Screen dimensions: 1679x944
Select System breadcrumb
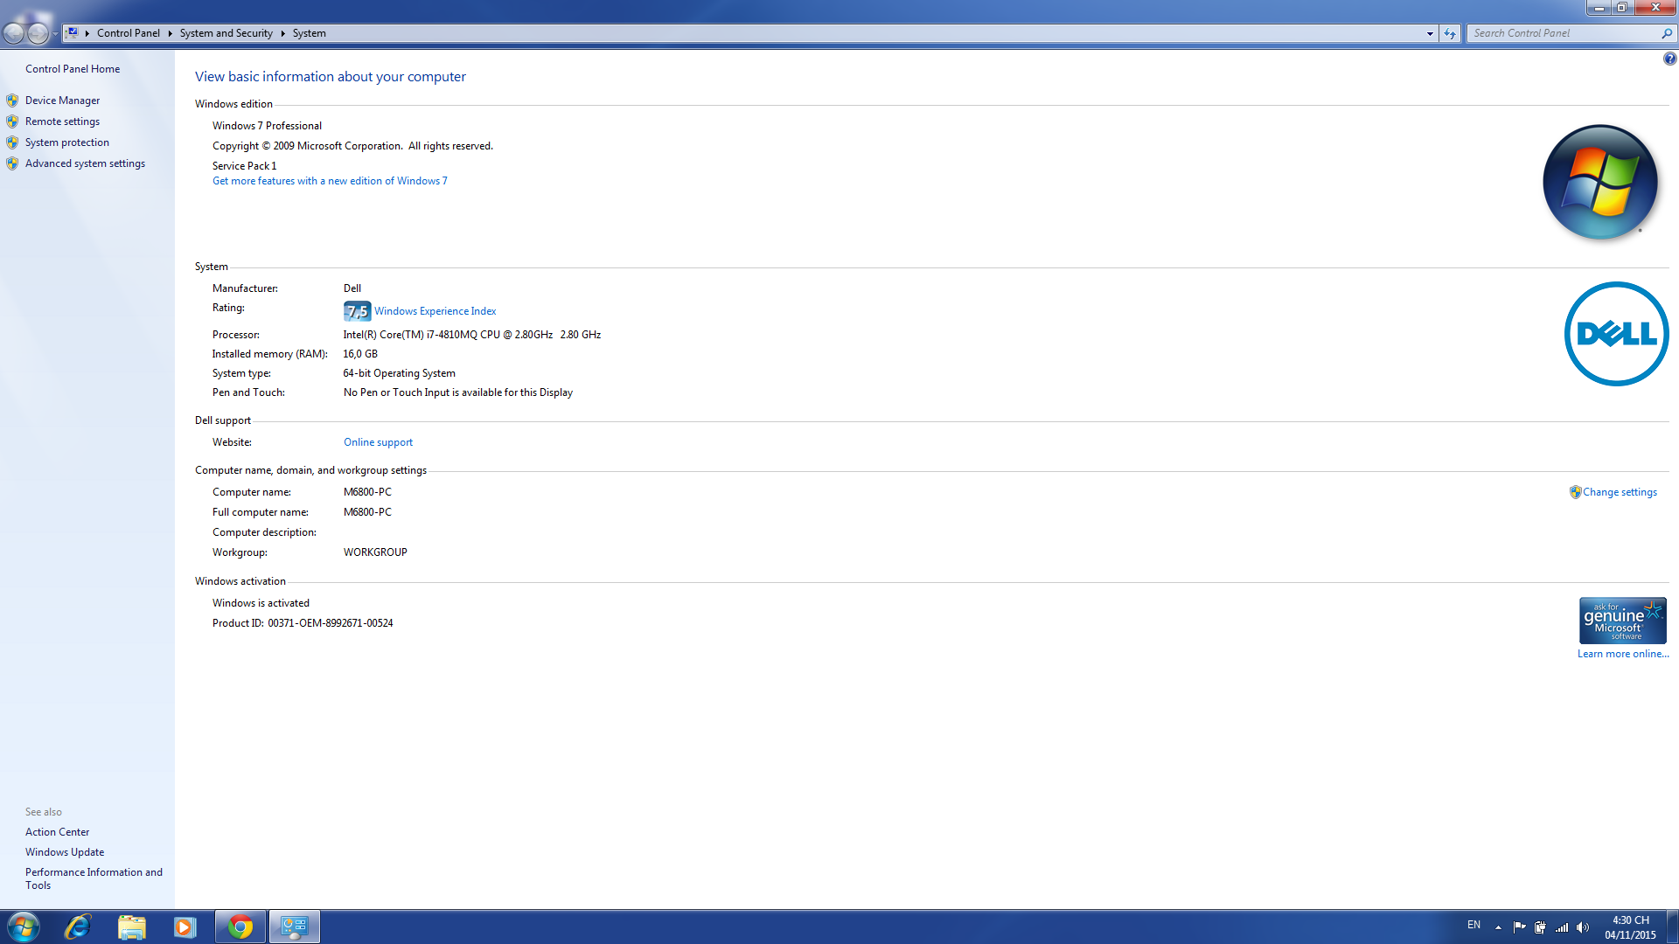(x=310, y=33)
